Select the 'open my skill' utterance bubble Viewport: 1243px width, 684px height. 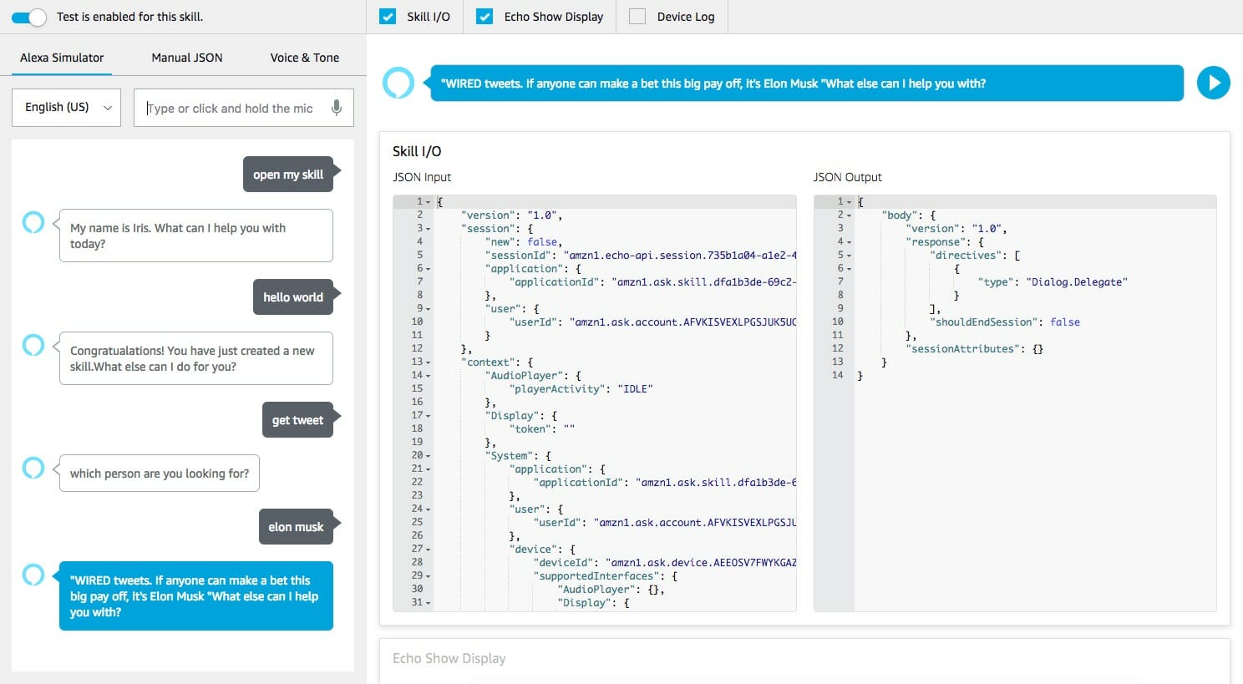[288, 175]
